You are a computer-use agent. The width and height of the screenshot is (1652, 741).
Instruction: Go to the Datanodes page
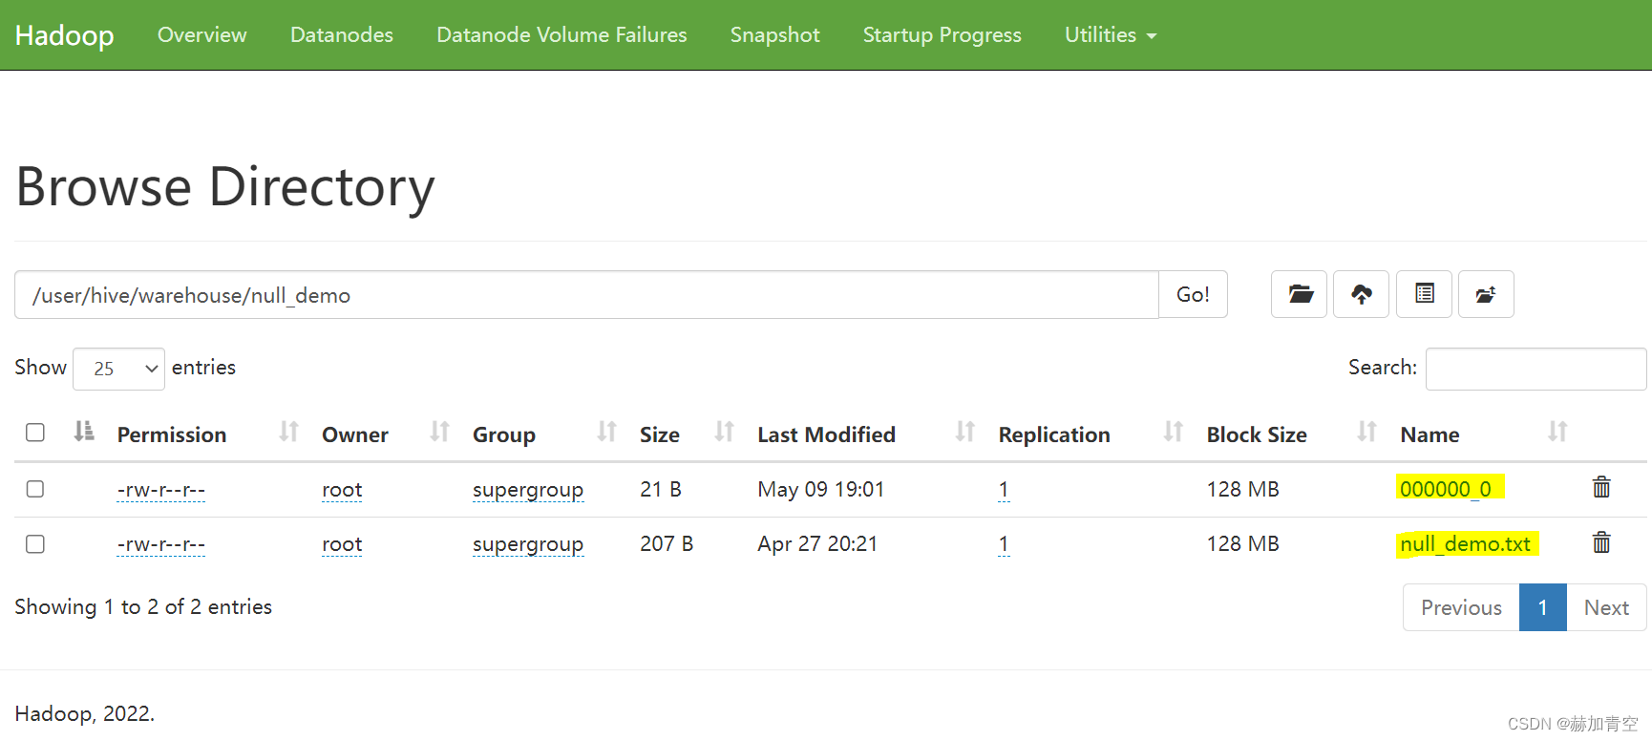coord(342,34)
